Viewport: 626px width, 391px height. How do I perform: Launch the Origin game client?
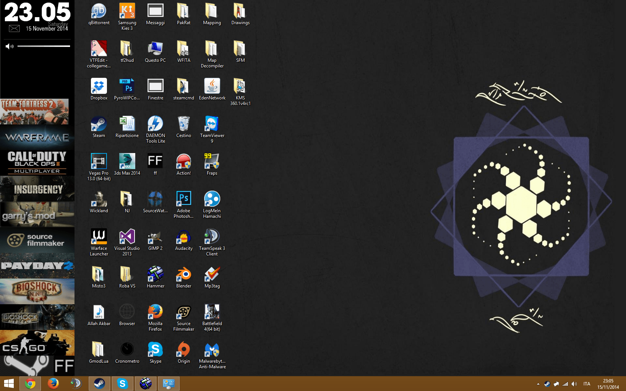pyautogui.click(x=183, y=350)
